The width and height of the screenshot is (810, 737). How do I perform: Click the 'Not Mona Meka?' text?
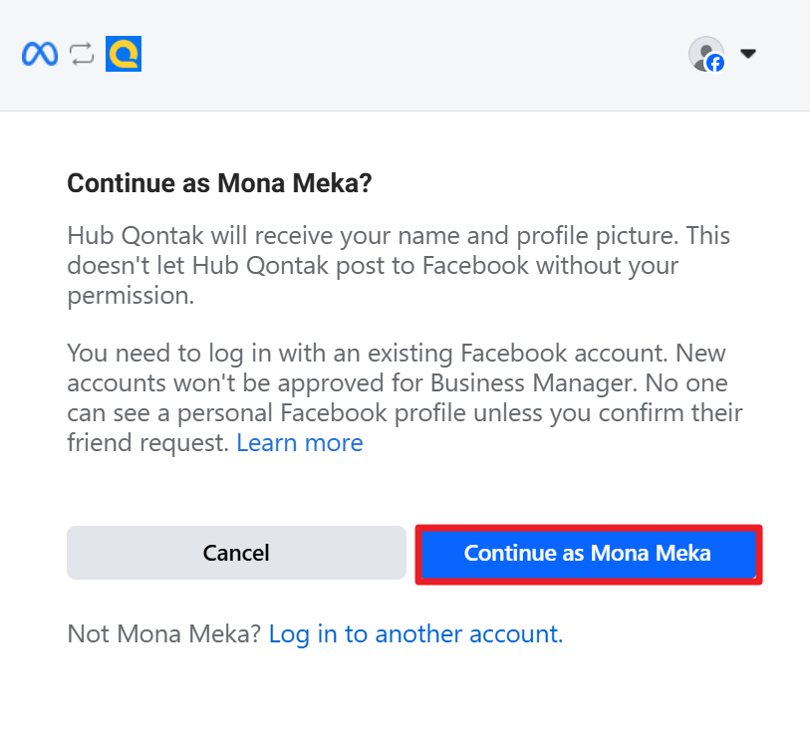(164, 634)
